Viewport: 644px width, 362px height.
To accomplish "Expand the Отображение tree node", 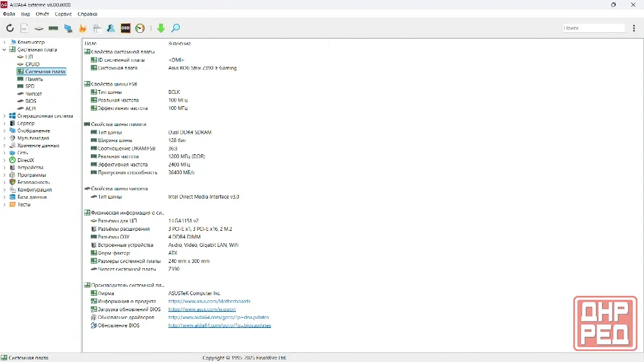I will [x=5, y=131].
